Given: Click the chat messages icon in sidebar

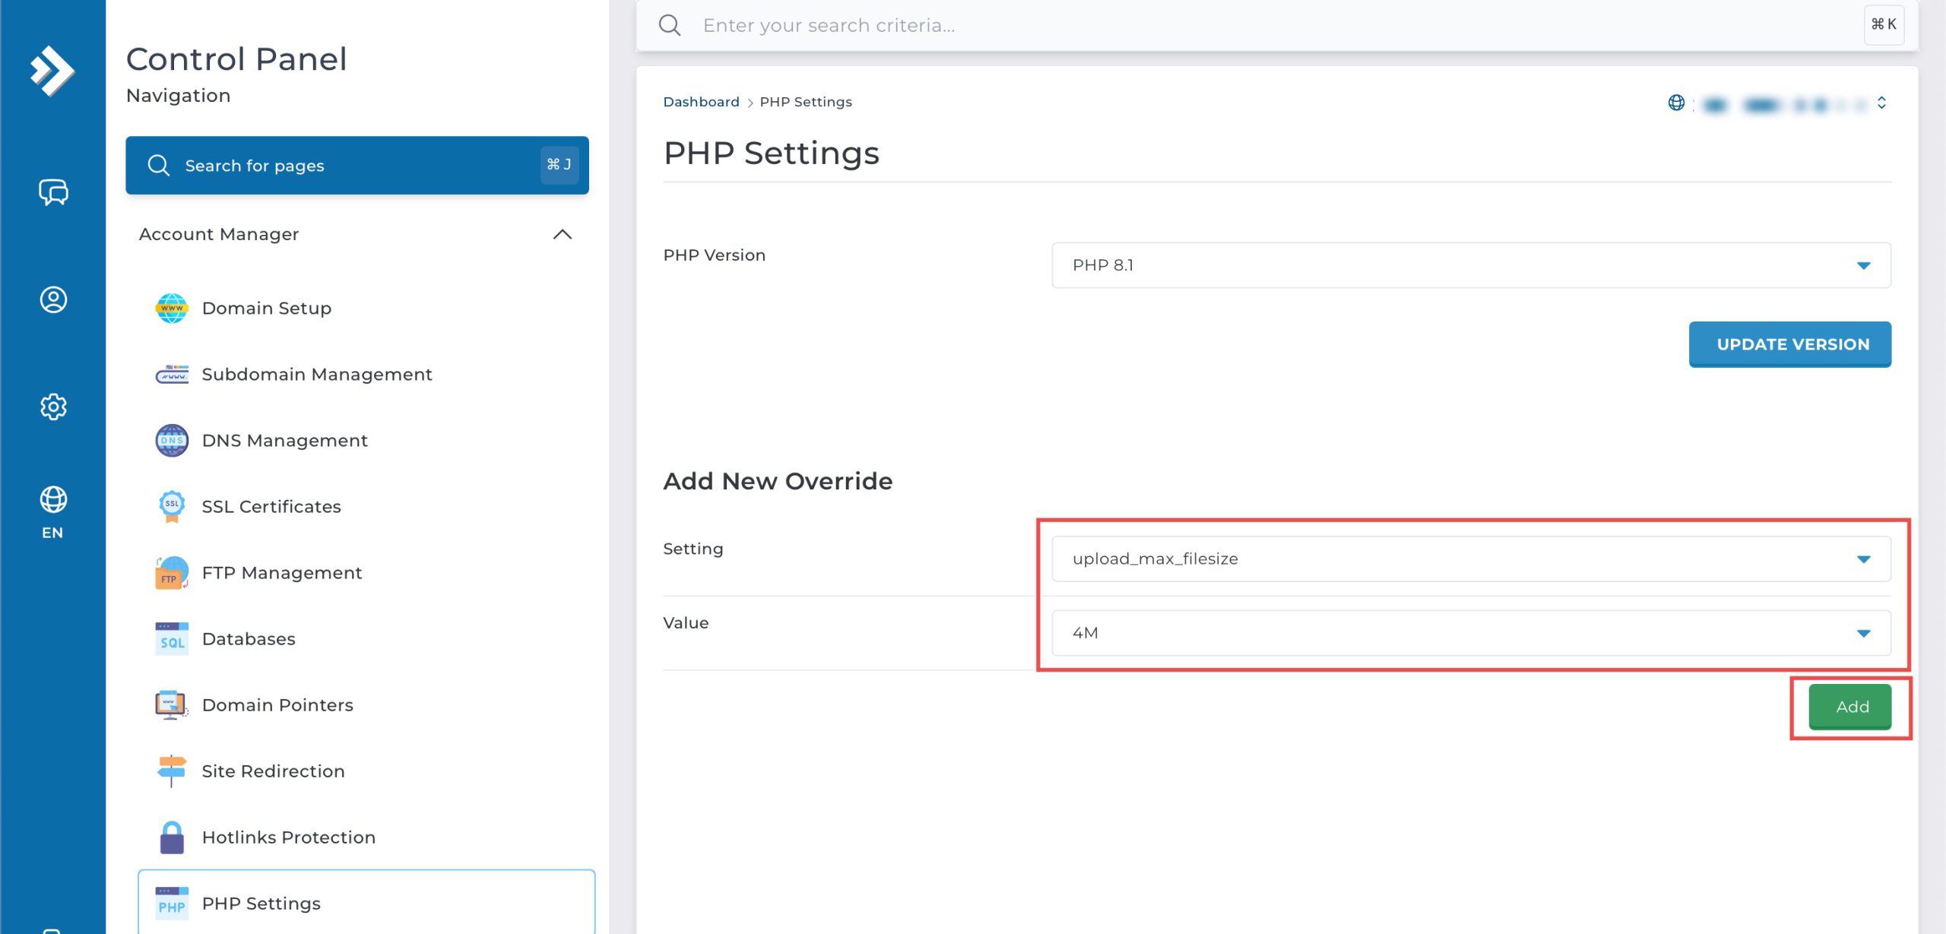Looking at the screenshot, I should tap(53, 192).
